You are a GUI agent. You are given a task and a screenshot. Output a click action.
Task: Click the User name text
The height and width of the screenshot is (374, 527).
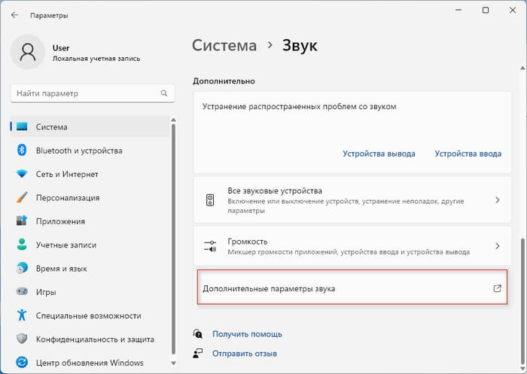point(61,48)
